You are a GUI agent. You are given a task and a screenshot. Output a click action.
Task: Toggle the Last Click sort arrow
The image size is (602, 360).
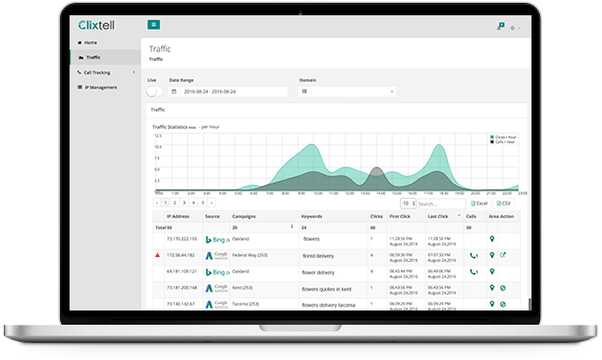pyautogui.click(x=459, y=216)
